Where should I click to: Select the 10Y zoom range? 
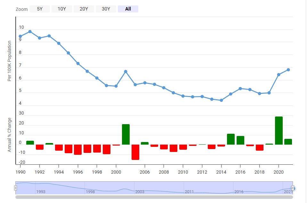click(62, 9)
